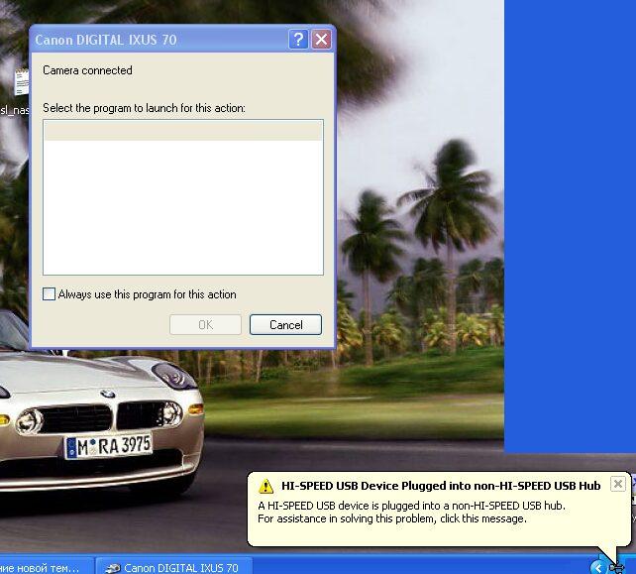The width and height of the screenshot is (636, 574).
Task: Click the 'Camera connected' text in dialog
Action: pyautogui.click(x=87, y=70)
